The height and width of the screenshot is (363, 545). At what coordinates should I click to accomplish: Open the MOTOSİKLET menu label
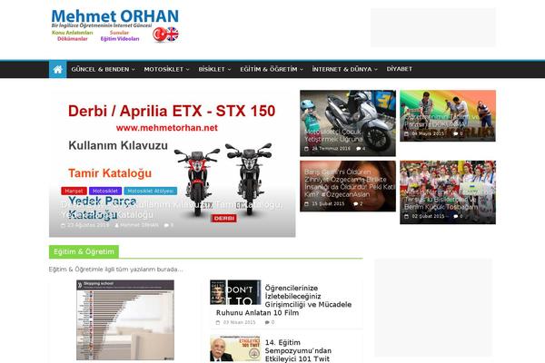(x=163, y=69)
